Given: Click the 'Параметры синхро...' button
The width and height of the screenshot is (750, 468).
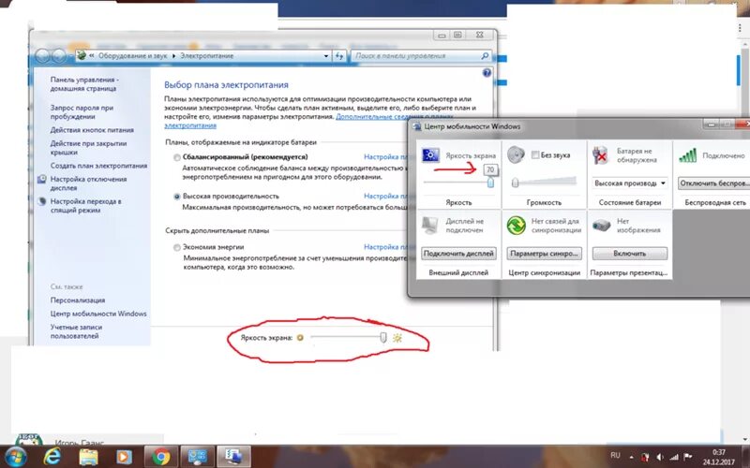Looking at the screenshot, I should [544, 254].
